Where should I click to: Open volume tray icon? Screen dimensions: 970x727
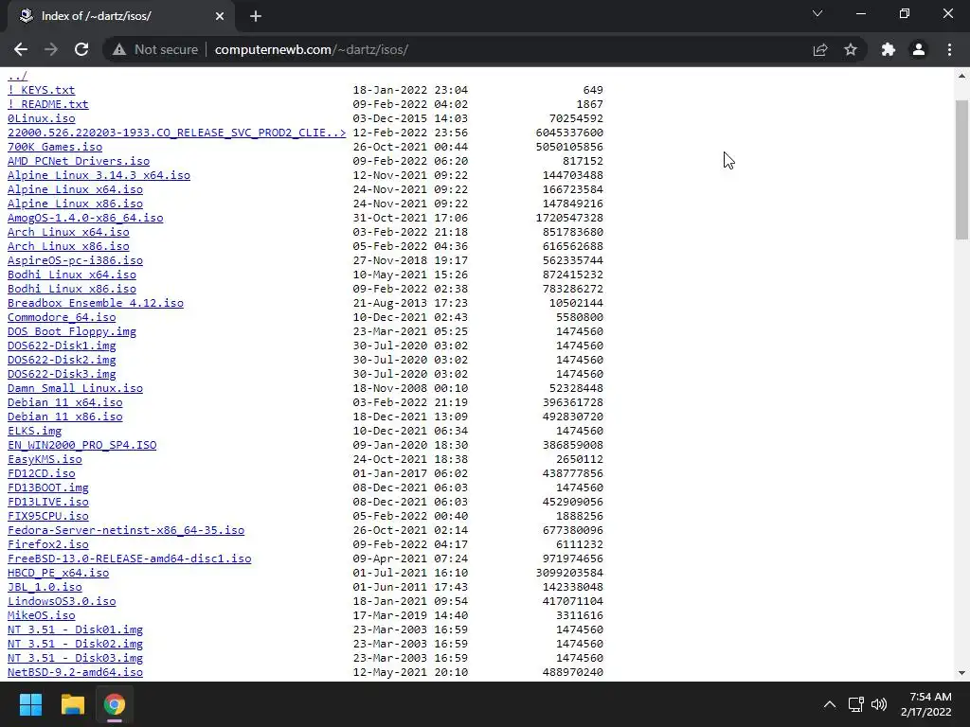pos(878,704)
